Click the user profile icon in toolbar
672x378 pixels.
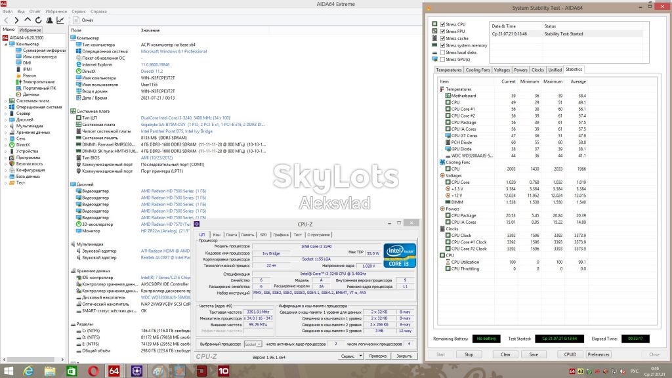tap(49, 20)
